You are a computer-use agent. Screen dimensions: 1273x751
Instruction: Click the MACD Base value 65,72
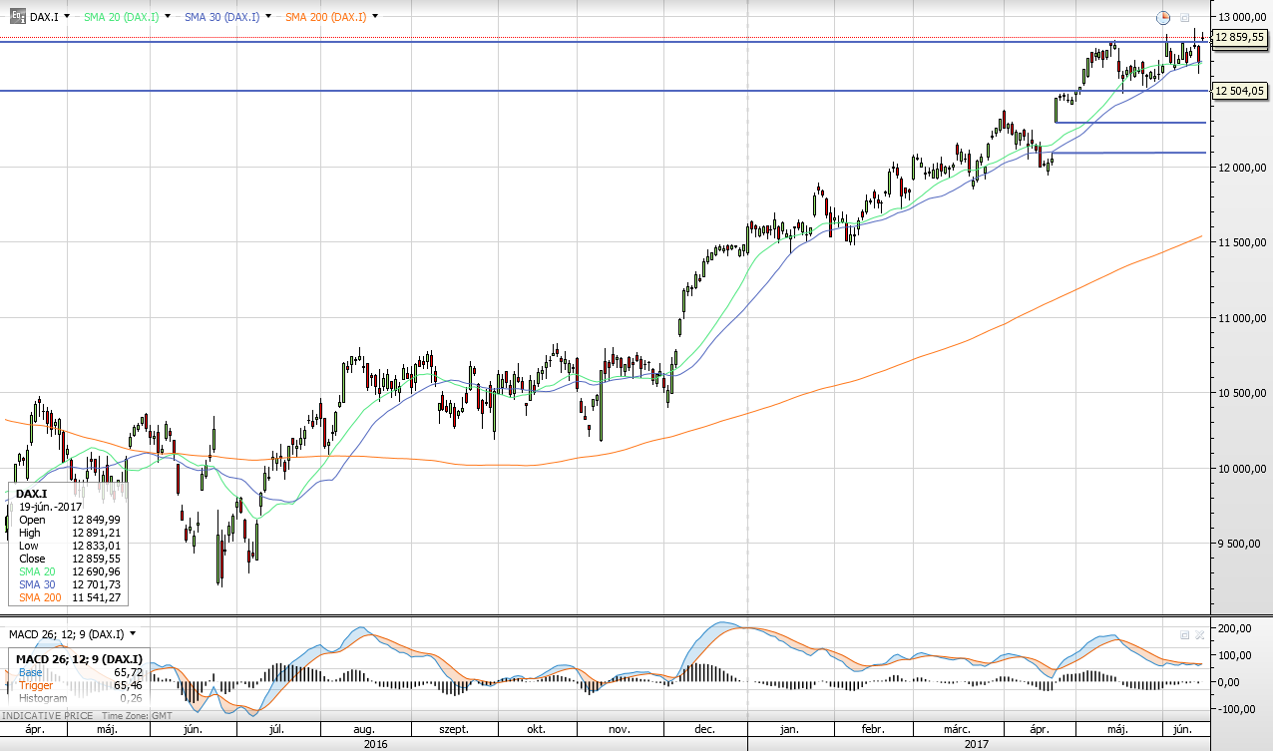click(x=129, y=672)
